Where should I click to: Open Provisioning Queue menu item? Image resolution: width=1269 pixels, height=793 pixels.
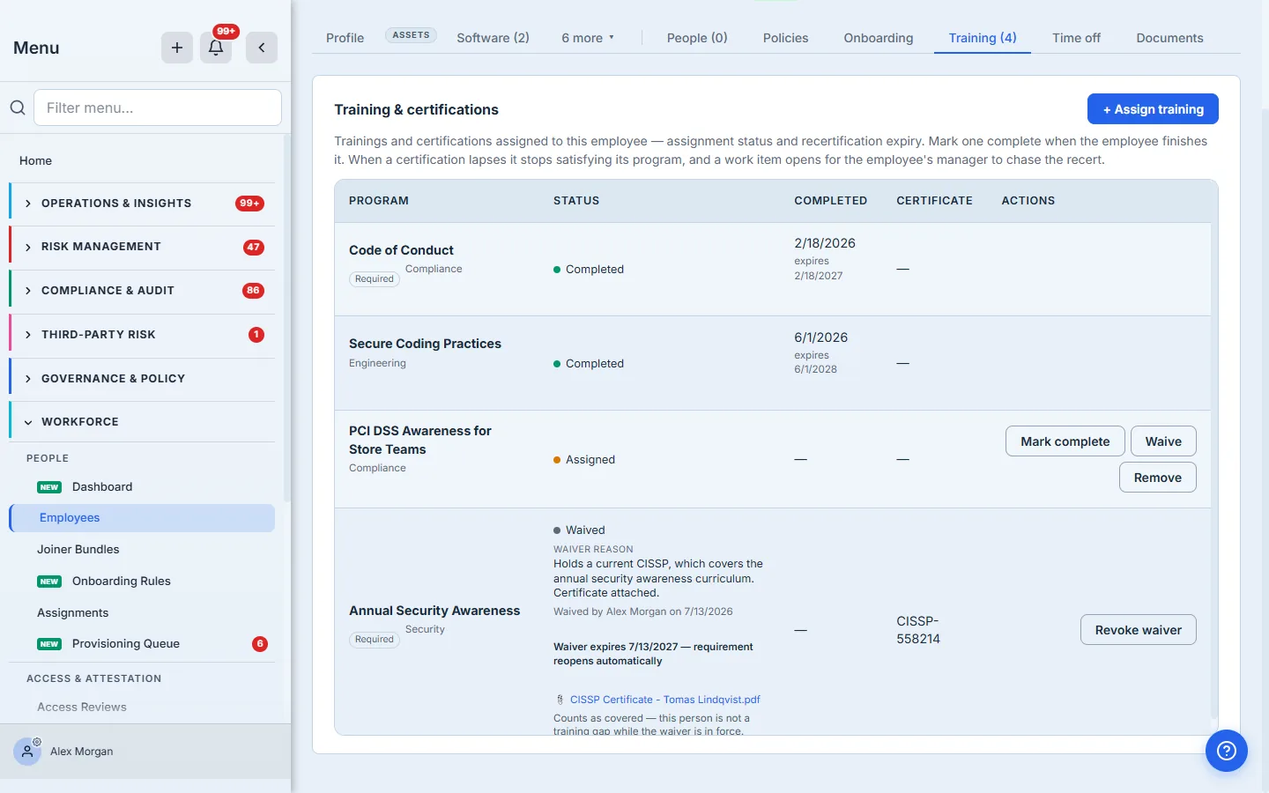[126, 644]
